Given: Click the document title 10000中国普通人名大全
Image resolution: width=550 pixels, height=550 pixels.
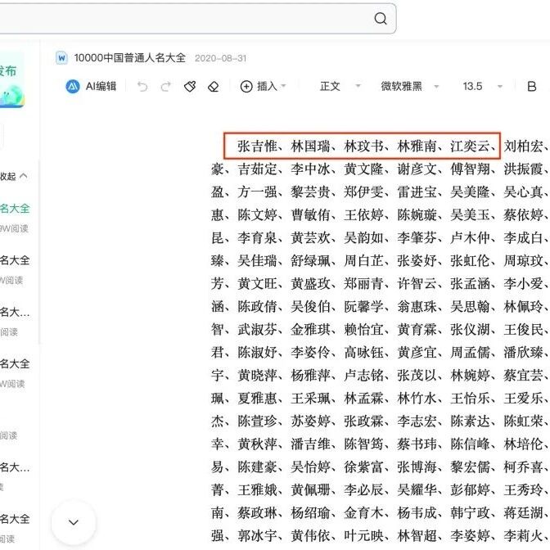Looking at the screenshot, I should pos(129,58).
